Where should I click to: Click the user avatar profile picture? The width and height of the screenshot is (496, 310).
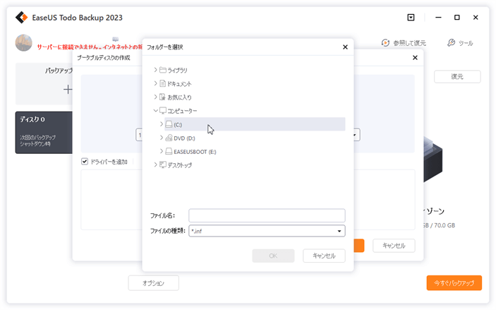point(23,43)
